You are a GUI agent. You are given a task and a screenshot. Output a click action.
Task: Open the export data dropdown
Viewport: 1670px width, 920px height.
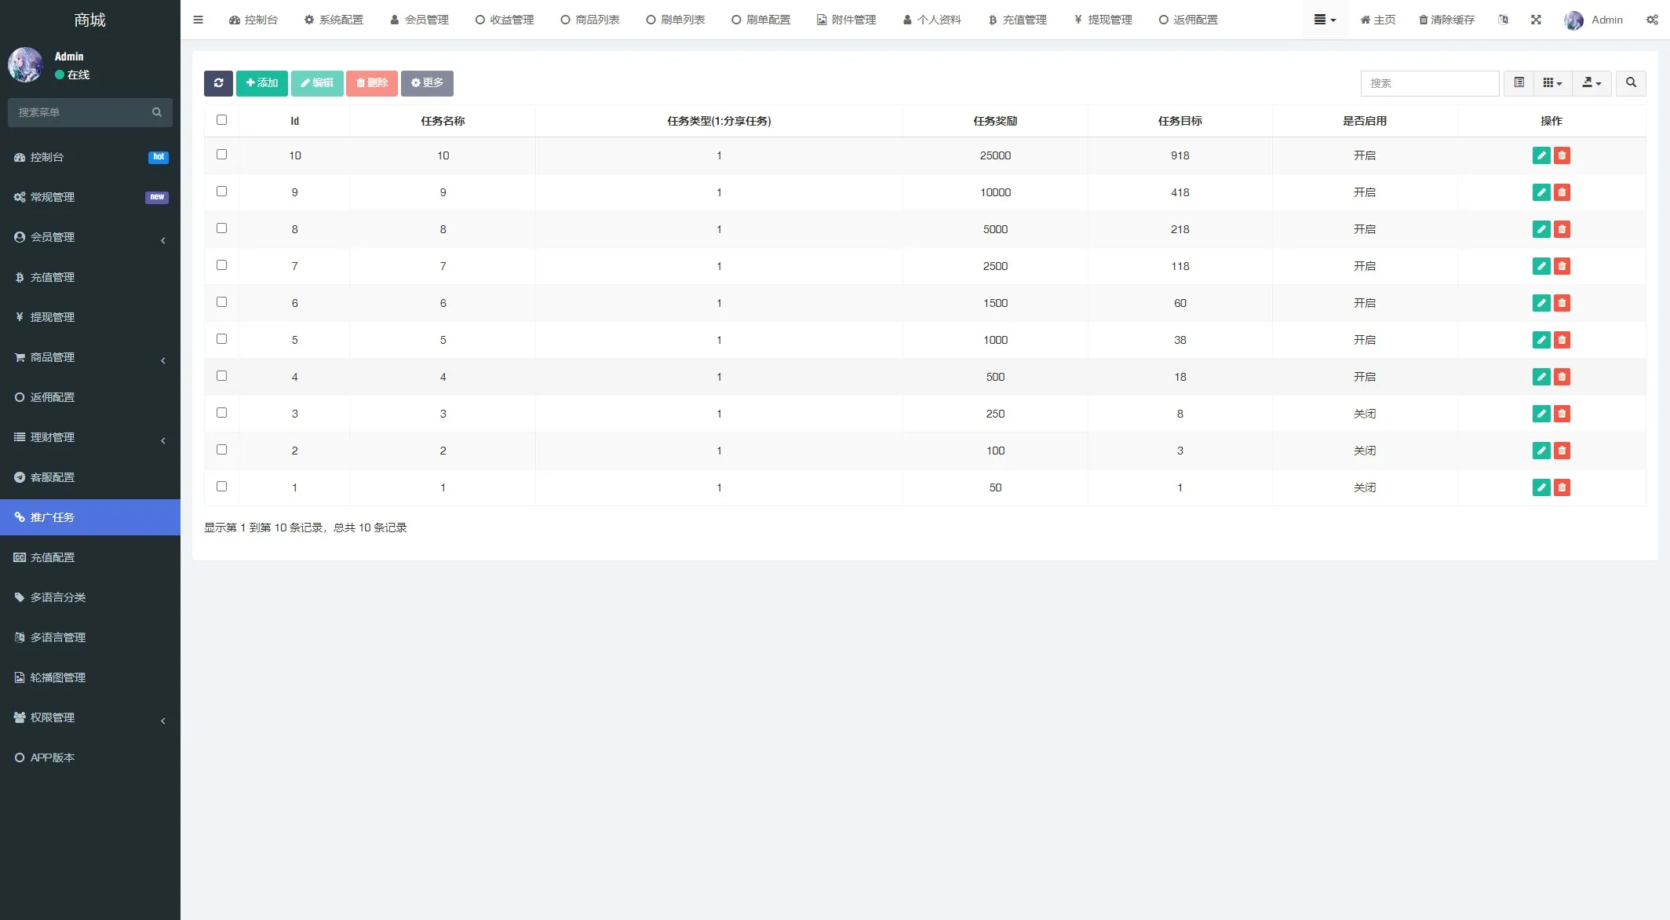pos(1591,83)
